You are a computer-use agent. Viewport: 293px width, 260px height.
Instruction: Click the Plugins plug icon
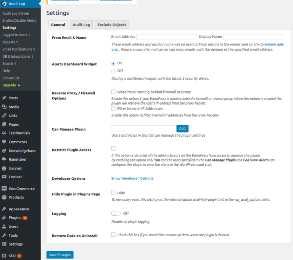[4, 218]
